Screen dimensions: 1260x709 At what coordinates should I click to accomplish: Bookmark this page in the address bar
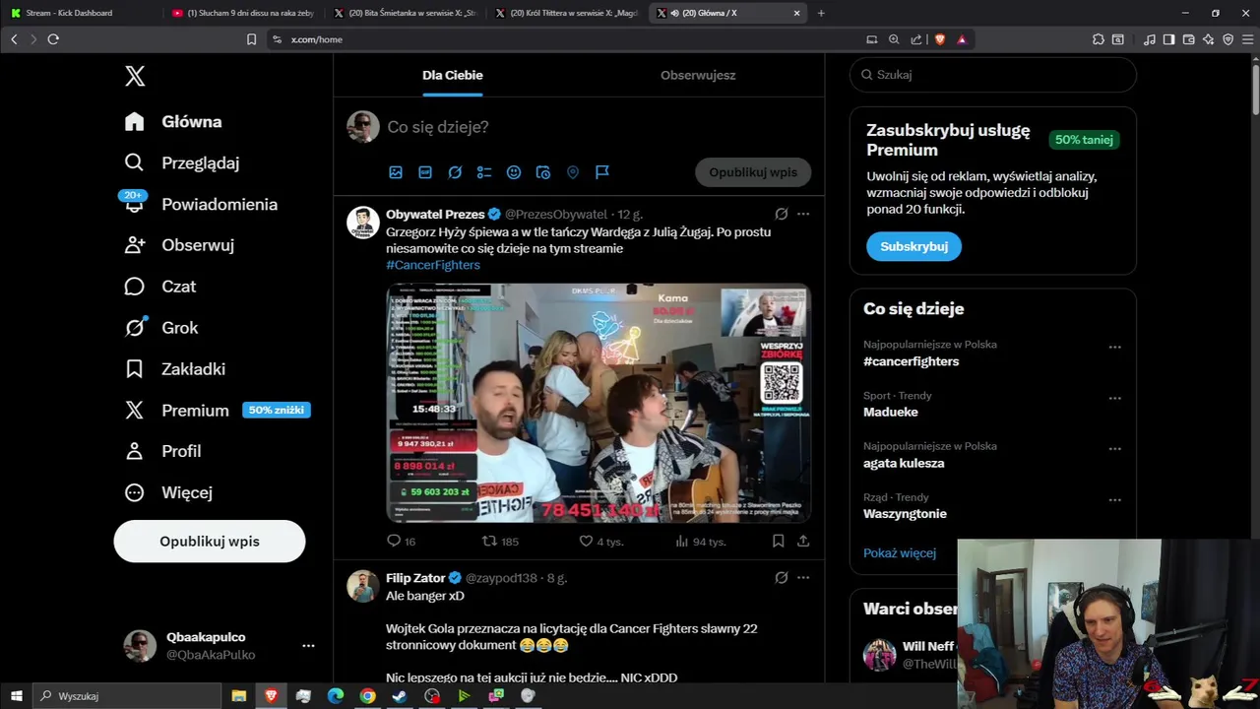(x=251, y=39)
